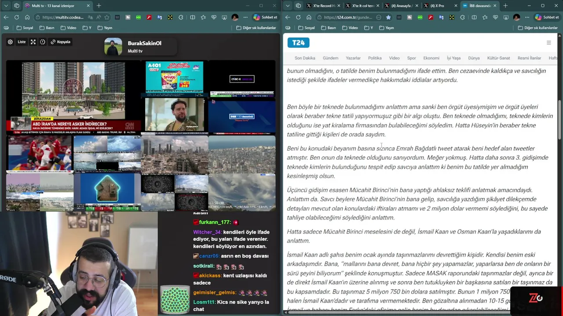This screenshot has width=563, height=316.
Task: Click the T24 site logo
Action: (299, 43)
